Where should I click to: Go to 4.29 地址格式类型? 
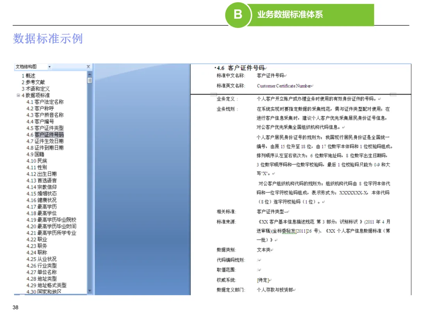pos(46,285)
